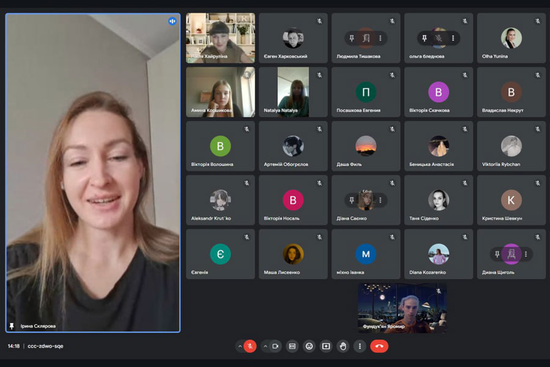The width and height of the screenshot is (550, 367).
Task: Pin ольга бледнова's tile
Action: [425, 38]
